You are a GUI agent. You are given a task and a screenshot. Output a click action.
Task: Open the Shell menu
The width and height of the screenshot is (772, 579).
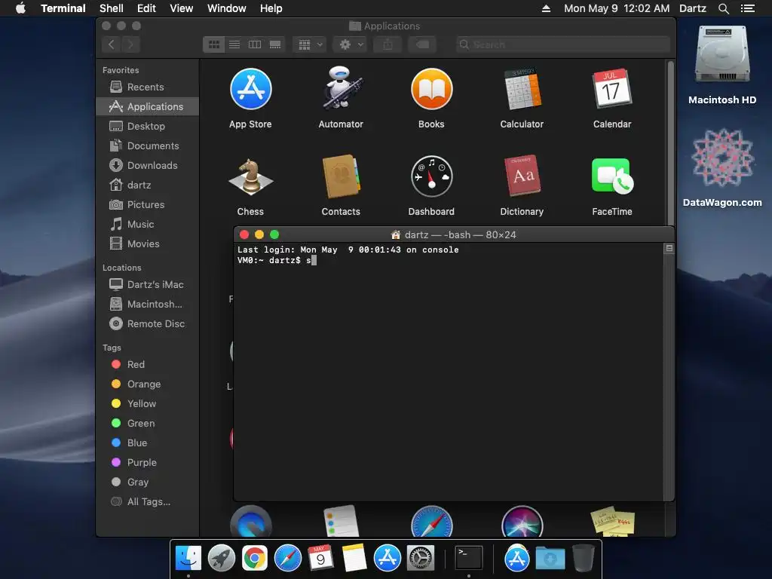click(112, 8)
